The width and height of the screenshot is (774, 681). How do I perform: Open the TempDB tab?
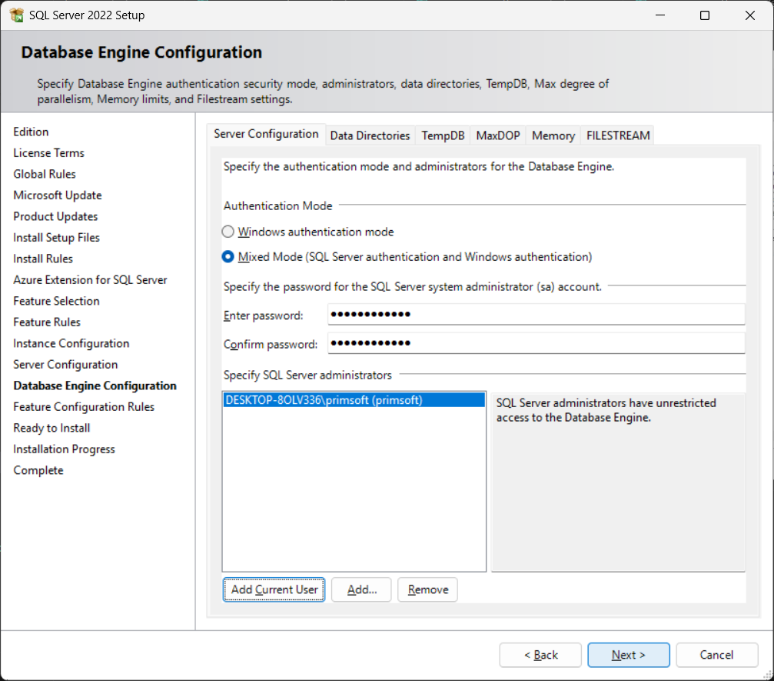pos(443,135)
